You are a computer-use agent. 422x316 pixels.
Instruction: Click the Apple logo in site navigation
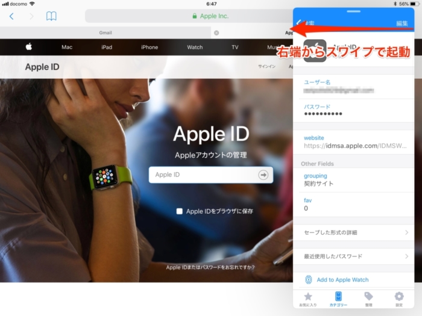[x=29, y=47]
